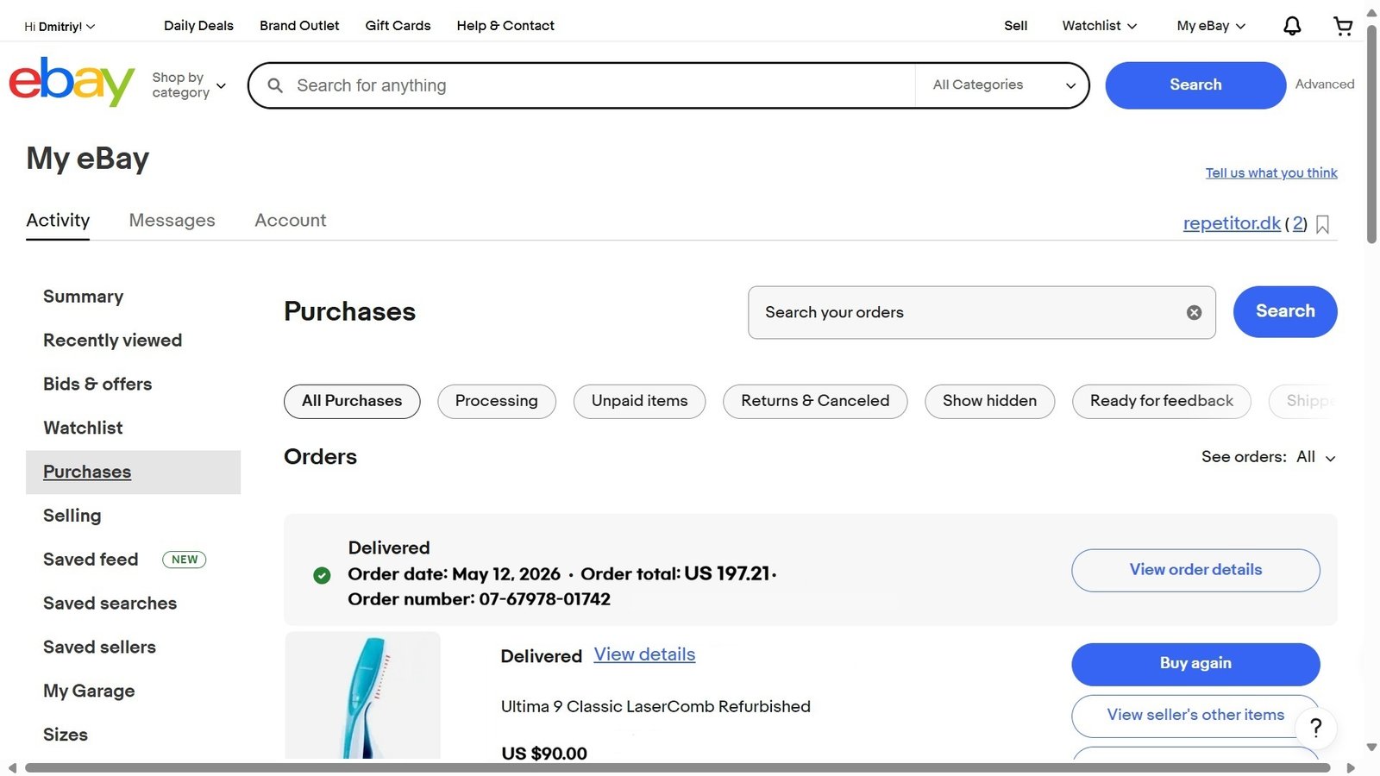Open the help question mark button
The image size is (1380, 776).
tap(1315, 728)
